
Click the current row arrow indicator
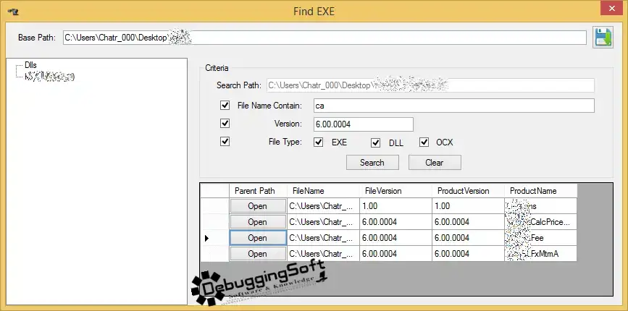(x=207, y=238)
